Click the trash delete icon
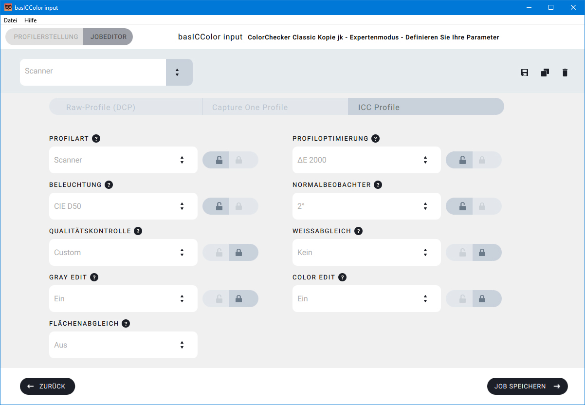Viewport: 585px width, 405px height. 565,73
